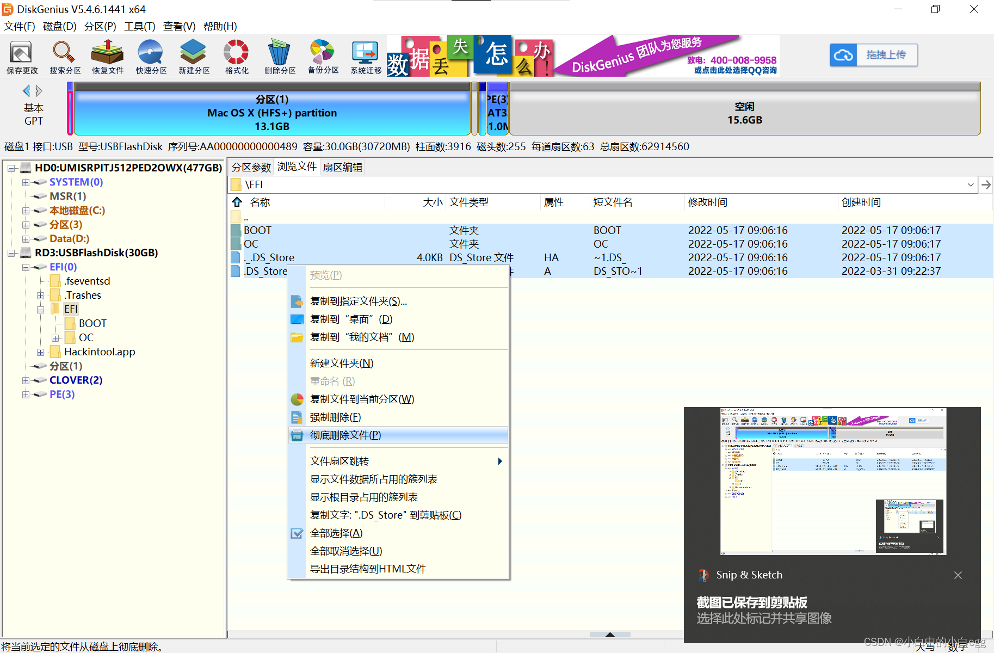The width and height of the screenshot is (994, 653).
Task: Choose 全部取消选择(U) from context menu
Action: coord(398,551)
